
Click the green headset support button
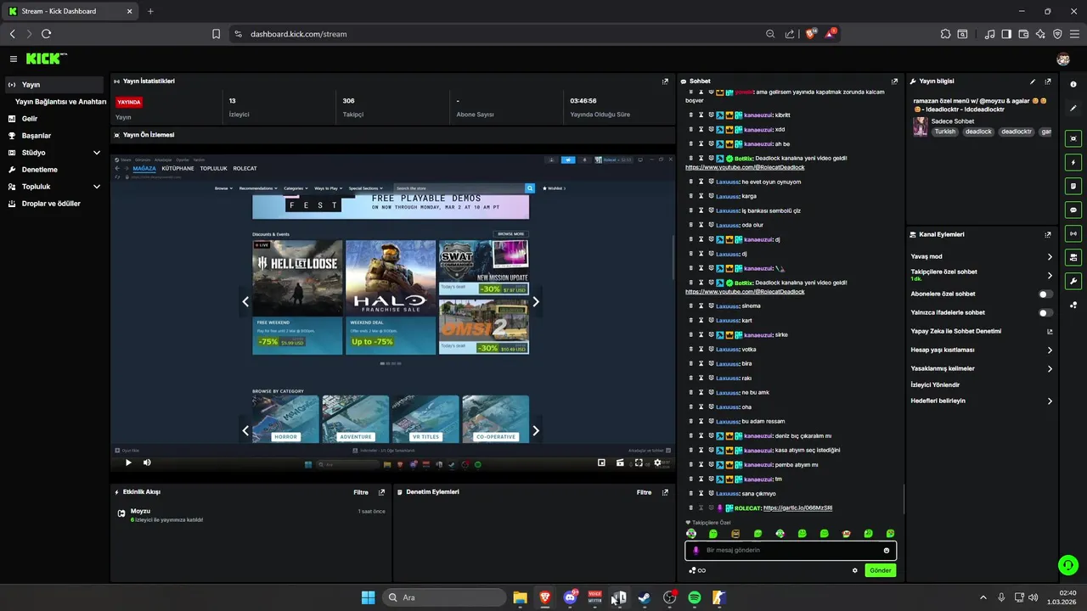1068,564
